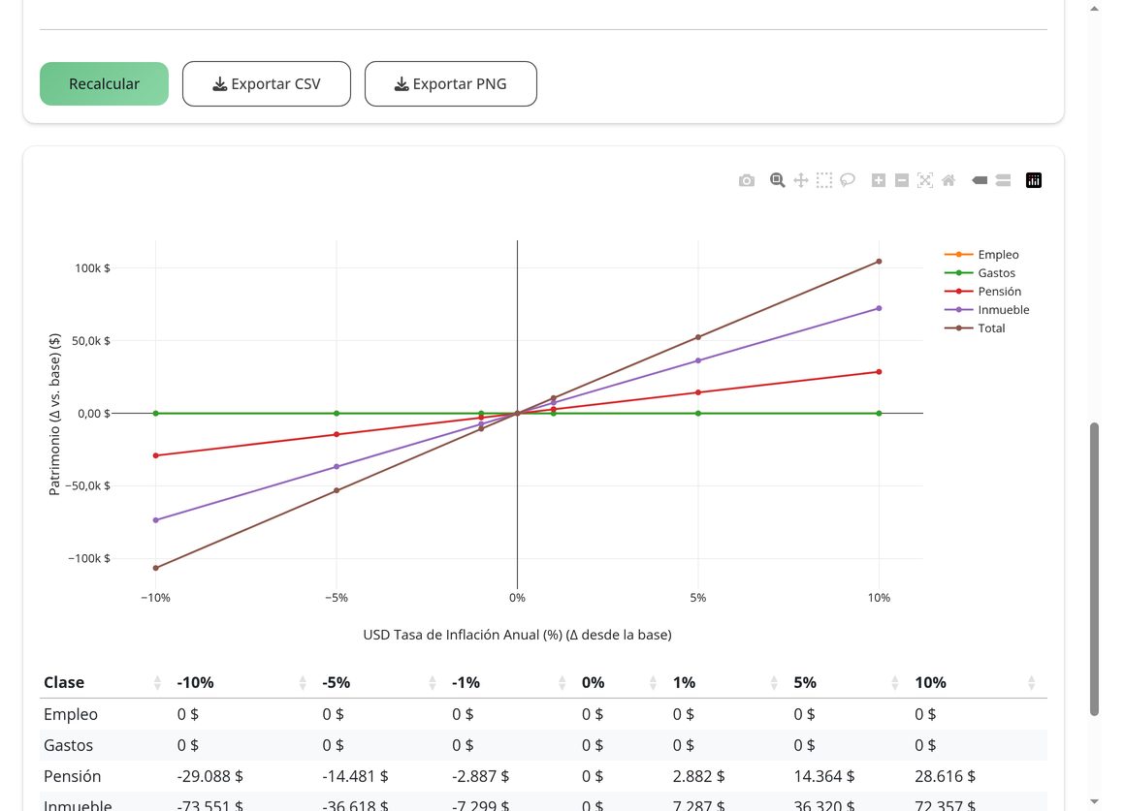Autoscale the chart axes
The height and width of the screenshot is (811, 1125).
(x=925, y=180)
